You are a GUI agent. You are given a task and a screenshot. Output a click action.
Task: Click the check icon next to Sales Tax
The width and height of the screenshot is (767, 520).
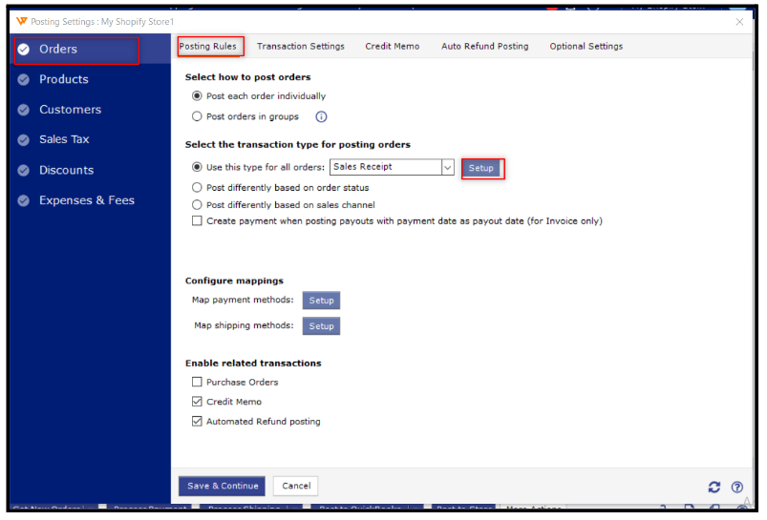point(24,140)
